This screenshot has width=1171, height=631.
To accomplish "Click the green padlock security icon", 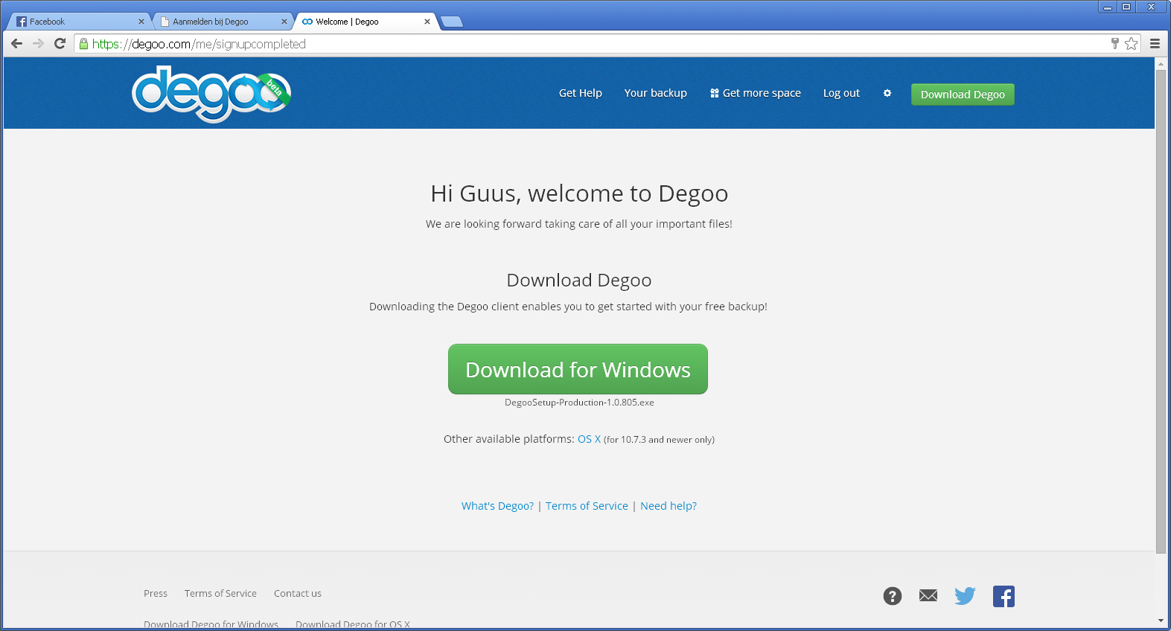I will coord(83,44).
